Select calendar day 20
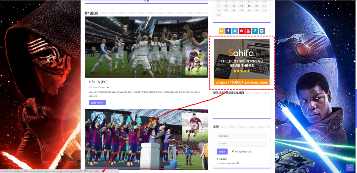 (257, 6)
